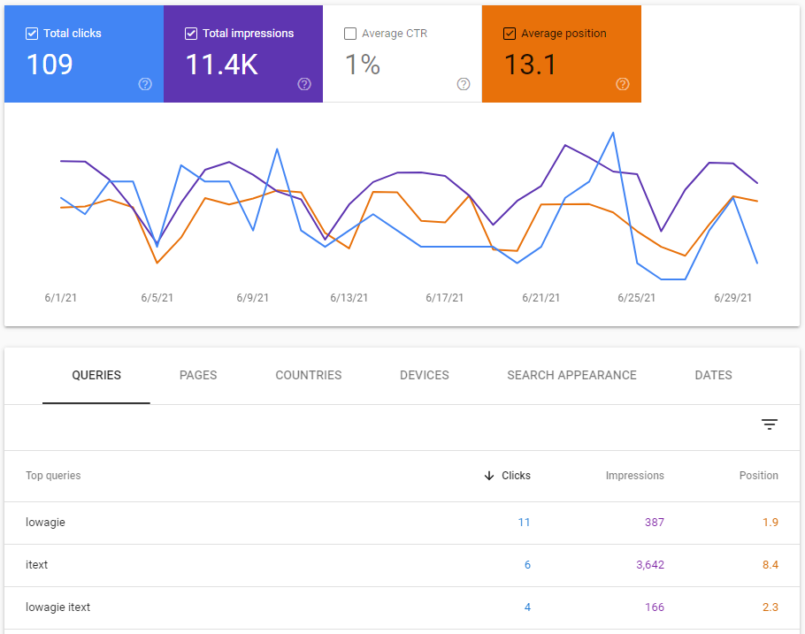
Task: Click the 6/17/21 chart date label
Action: coord(445,298)
